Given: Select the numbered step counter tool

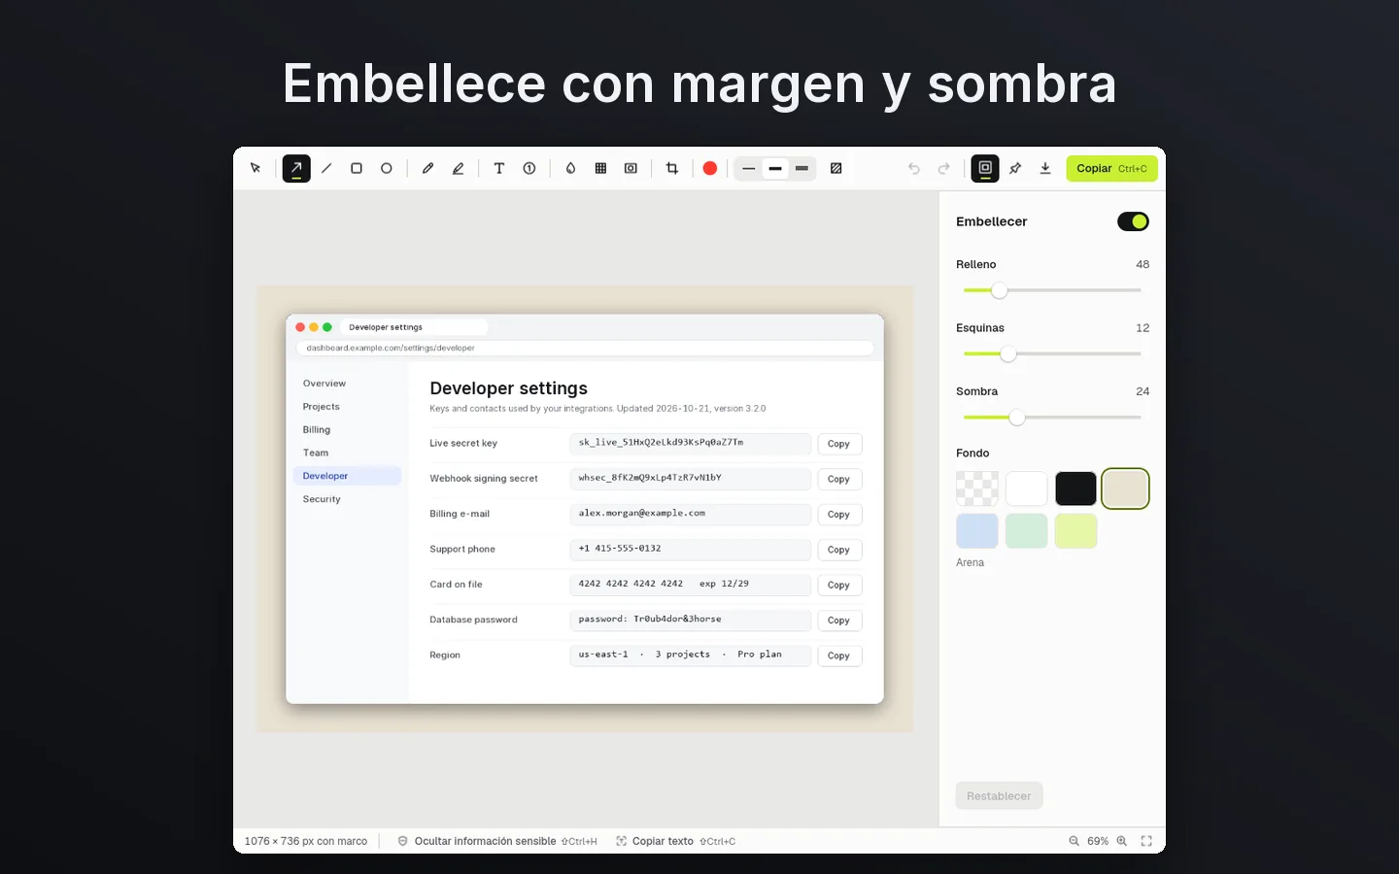Looking at the screenshot, I should coord(529,168).
